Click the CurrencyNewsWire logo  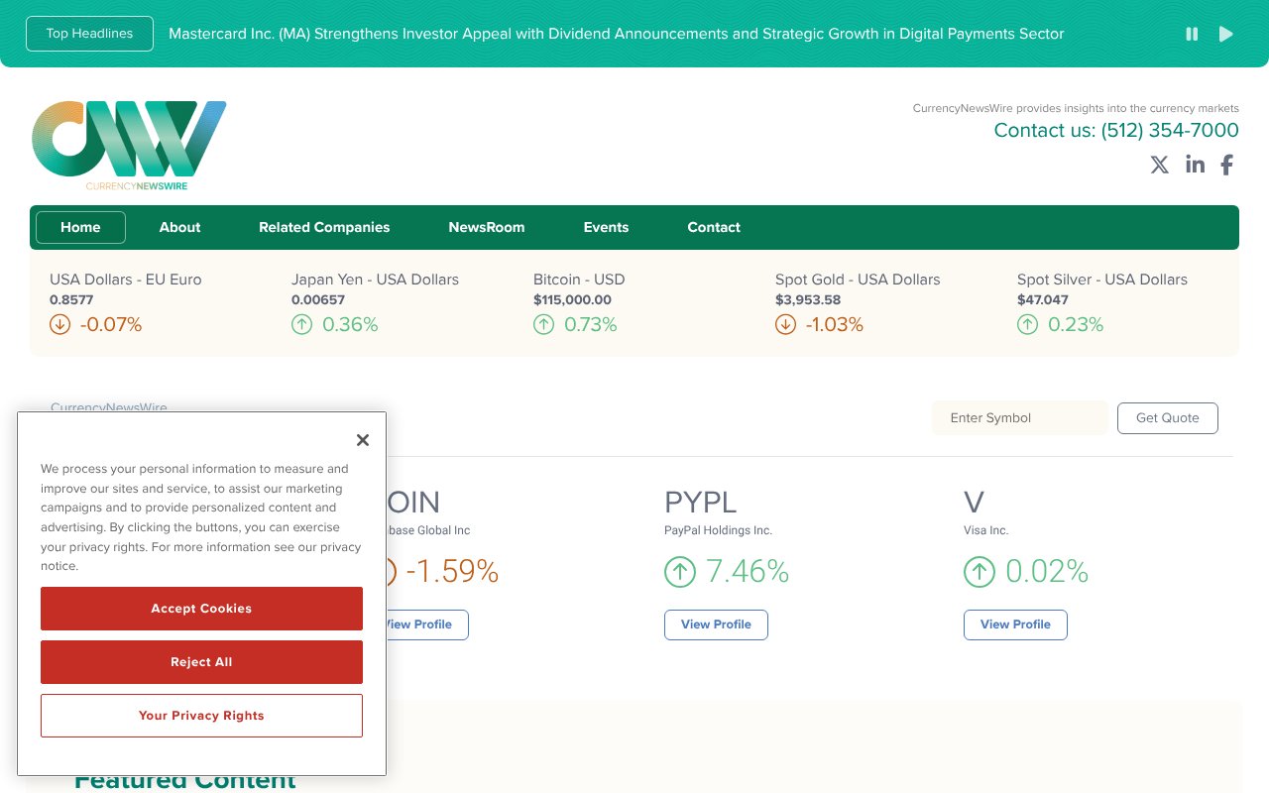tap(129, 145)
